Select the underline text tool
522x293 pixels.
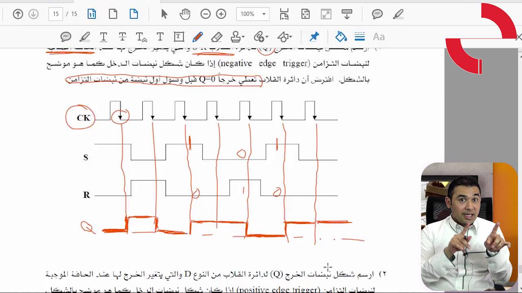[x=104, y=37]
